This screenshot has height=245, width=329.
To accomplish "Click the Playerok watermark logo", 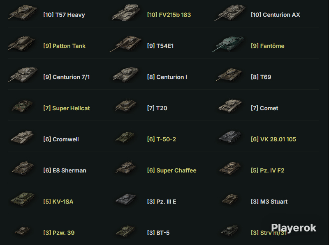I will click(294, 228).
